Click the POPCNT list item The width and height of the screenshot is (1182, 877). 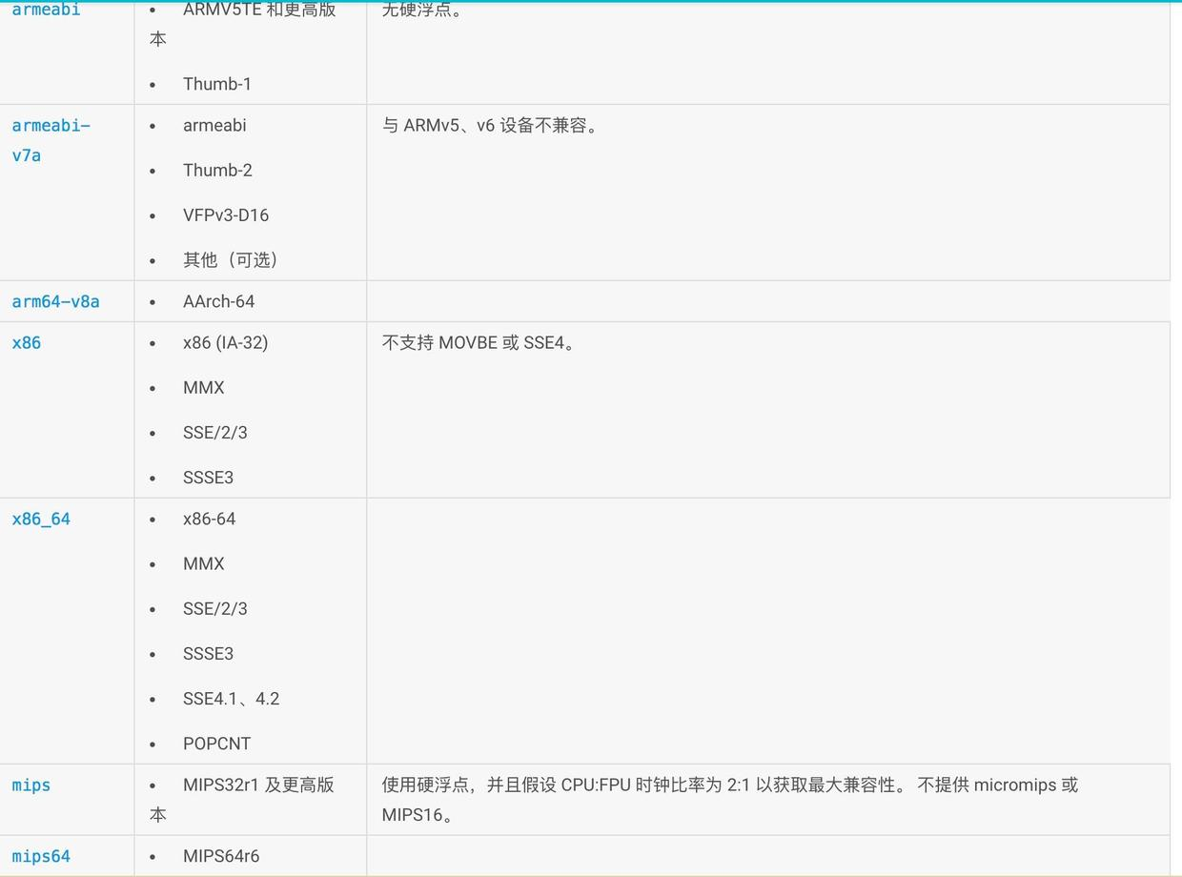pos(216,743)
